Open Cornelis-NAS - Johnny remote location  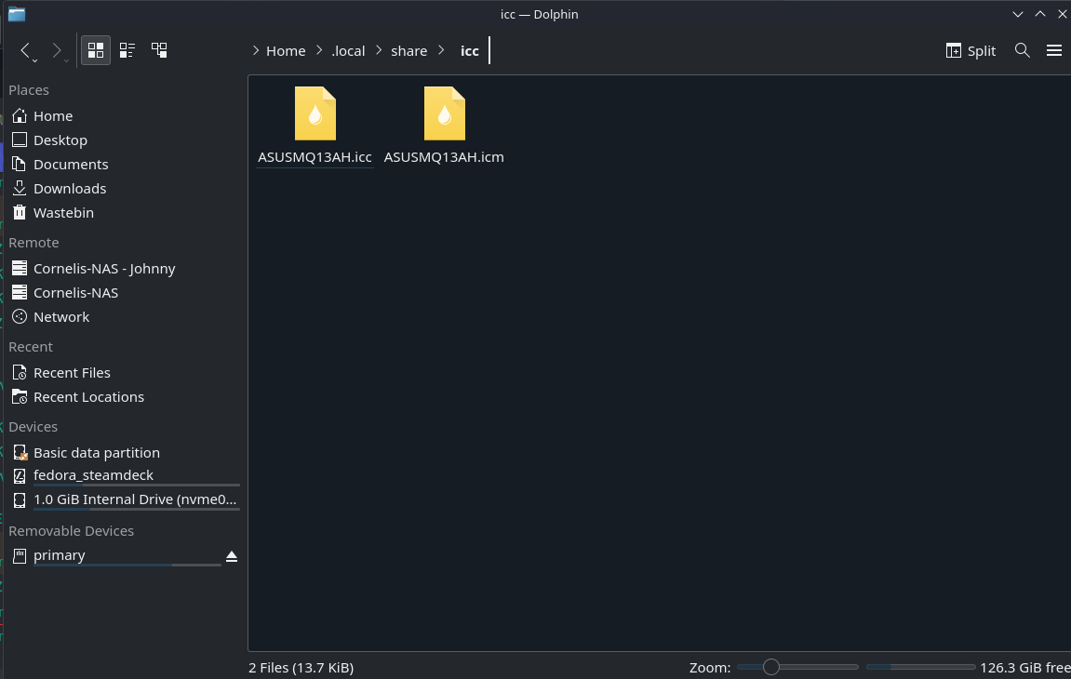pyautogui.click(x=124, y=269)
